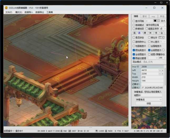This screenshot has height=138, width=170.
Task: Open the 工具箱 menu
Action: pyautogui.click(x=49, y=12)
